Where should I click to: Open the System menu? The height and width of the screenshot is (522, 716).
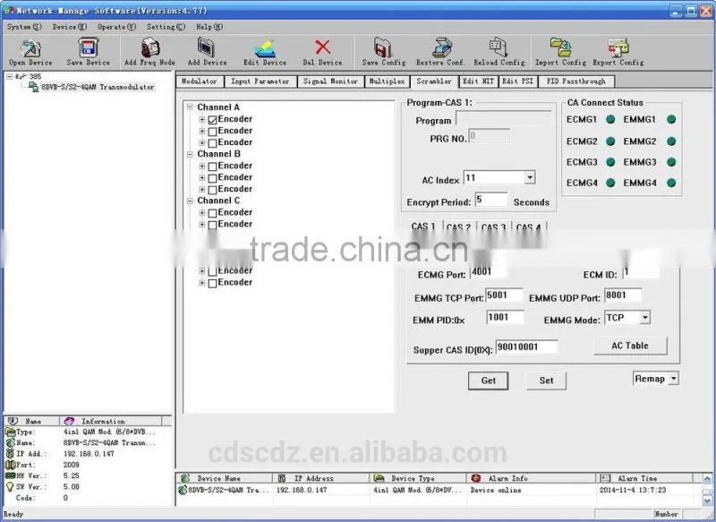tap(24, 27)
